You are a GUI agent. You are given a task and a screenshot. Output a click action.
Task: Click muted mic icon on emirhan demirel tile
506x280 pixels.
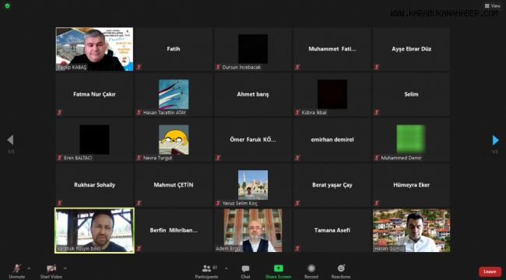[x=297, y=158]
